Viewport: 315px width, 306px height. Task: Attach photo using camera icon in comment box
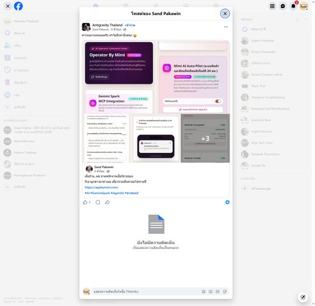click(x=211, y=291)
